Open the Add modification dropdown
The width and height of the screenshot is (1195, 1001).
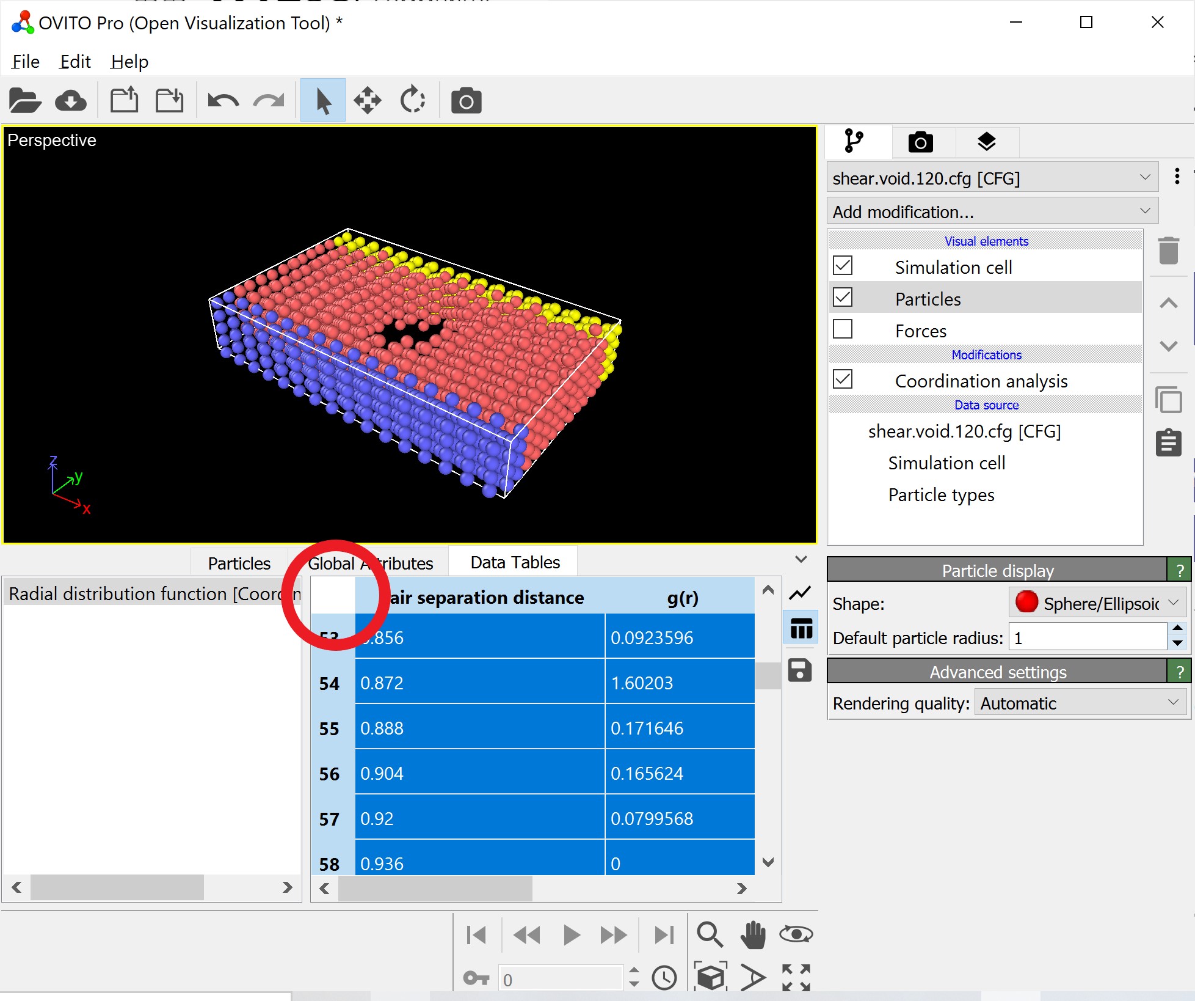(x=992, y=211)
